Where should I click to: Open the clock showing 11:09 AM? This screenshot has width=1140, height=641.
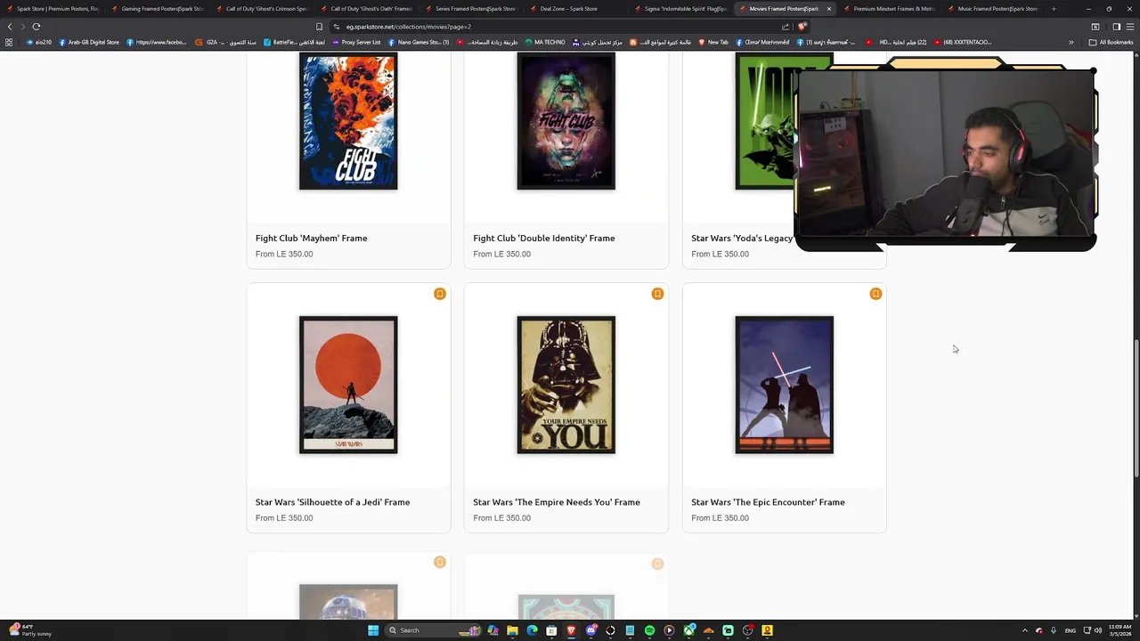(x=1120, y=630)
